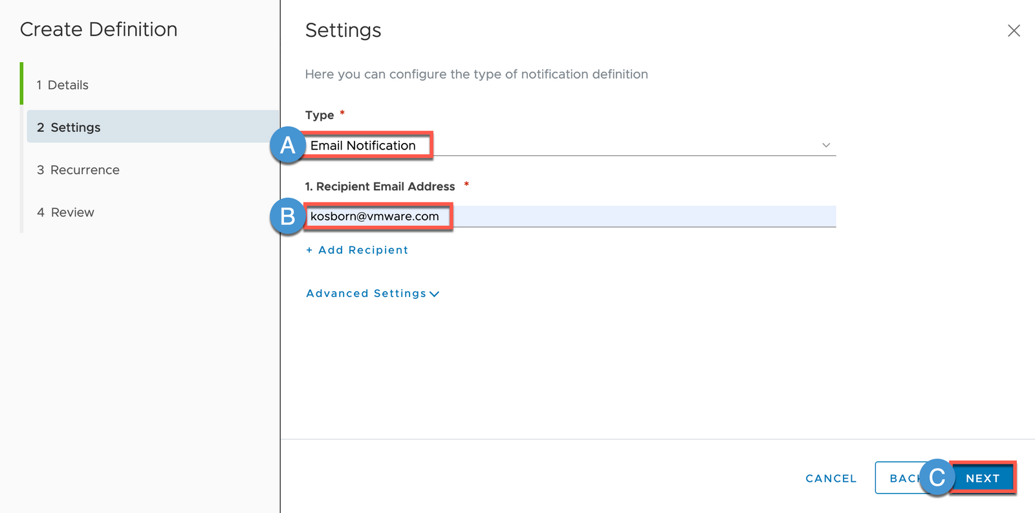Click the Add Recipient link text

[363, 250]
